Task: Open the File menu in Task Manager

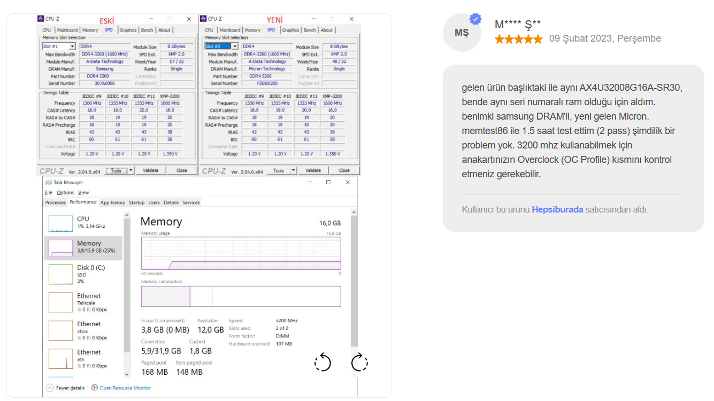Action: pyautogui.click(x=48, y=192)
